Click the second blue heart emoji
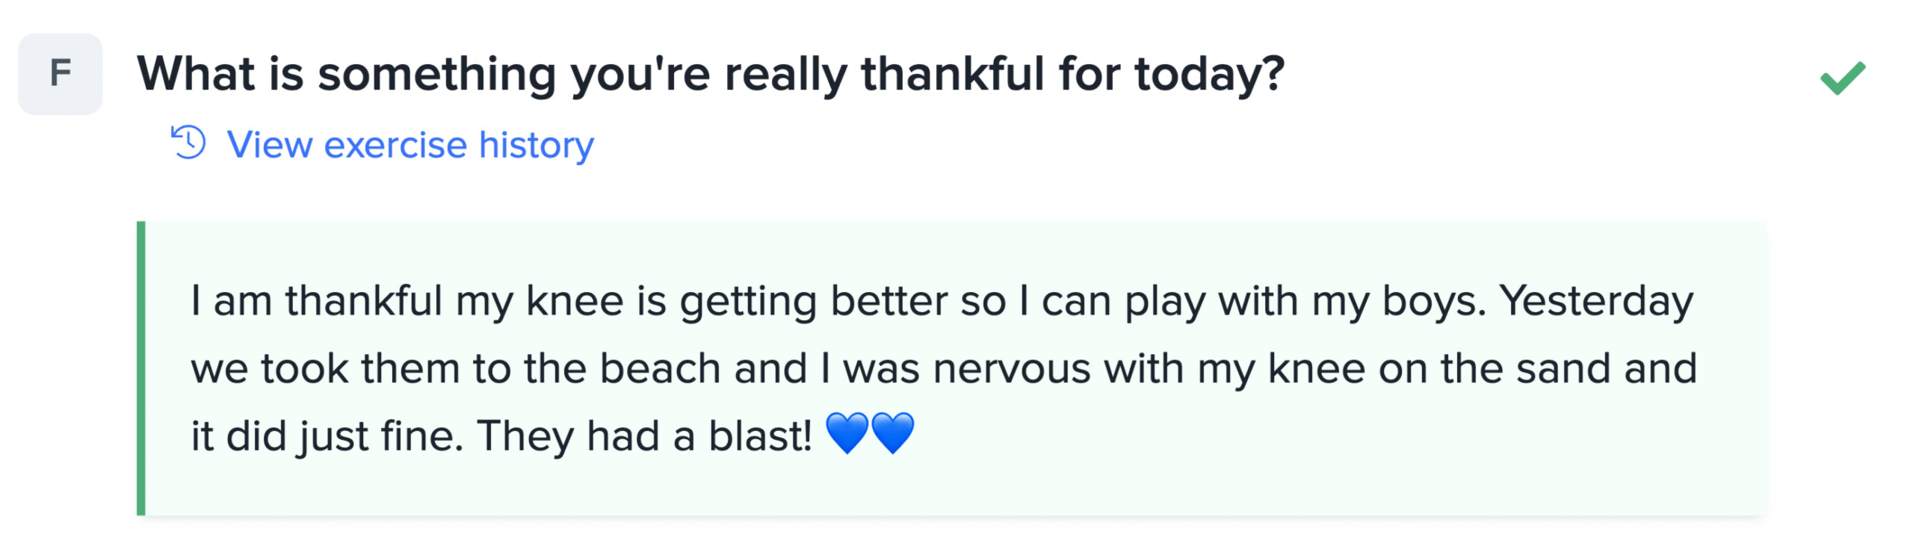The image size is (1913, 558). (893, 433)
